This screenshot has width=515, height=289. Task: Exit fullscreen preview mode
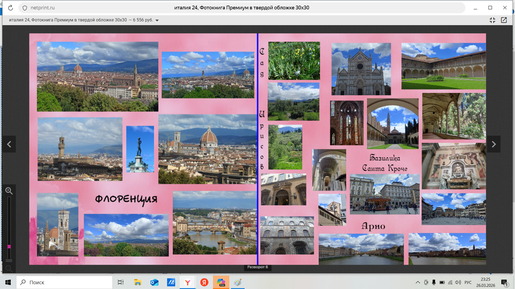492,20
